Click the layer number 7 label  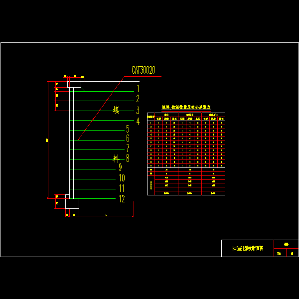click(128, 148)
